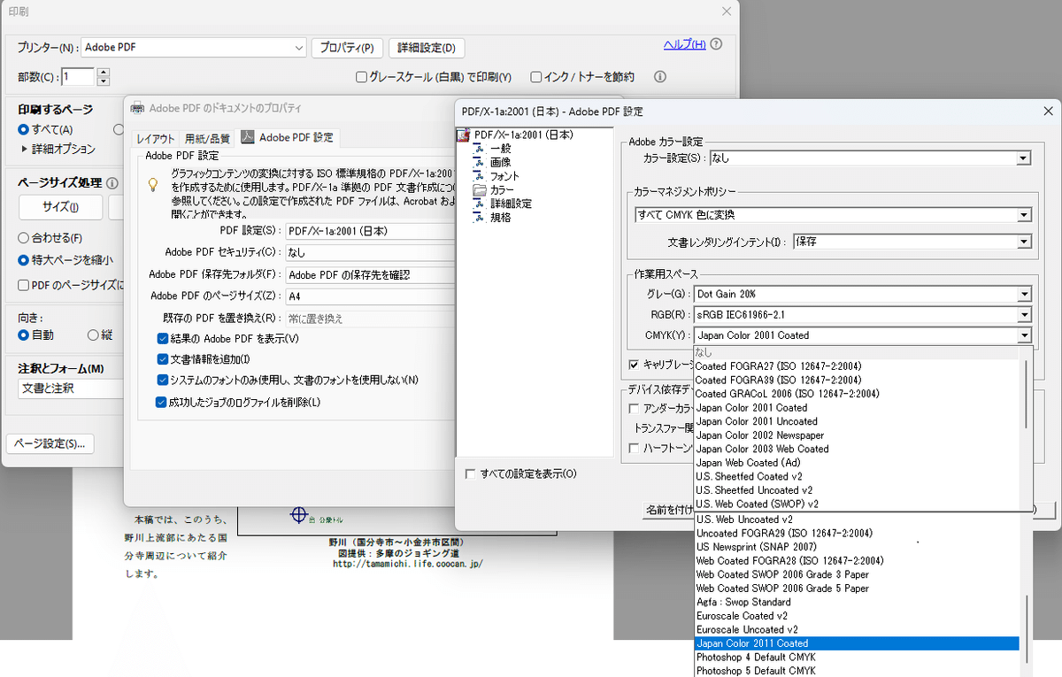Select the 自動 orientation radio button
1062x677 pixels.
[x=24, y=335]
